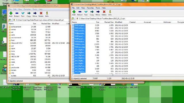Open the Tools menu in the minecraft.jar window
Image resolution: width=184 pixels, height=103 pixels.
pyautogui.click(x=35, y=9)
